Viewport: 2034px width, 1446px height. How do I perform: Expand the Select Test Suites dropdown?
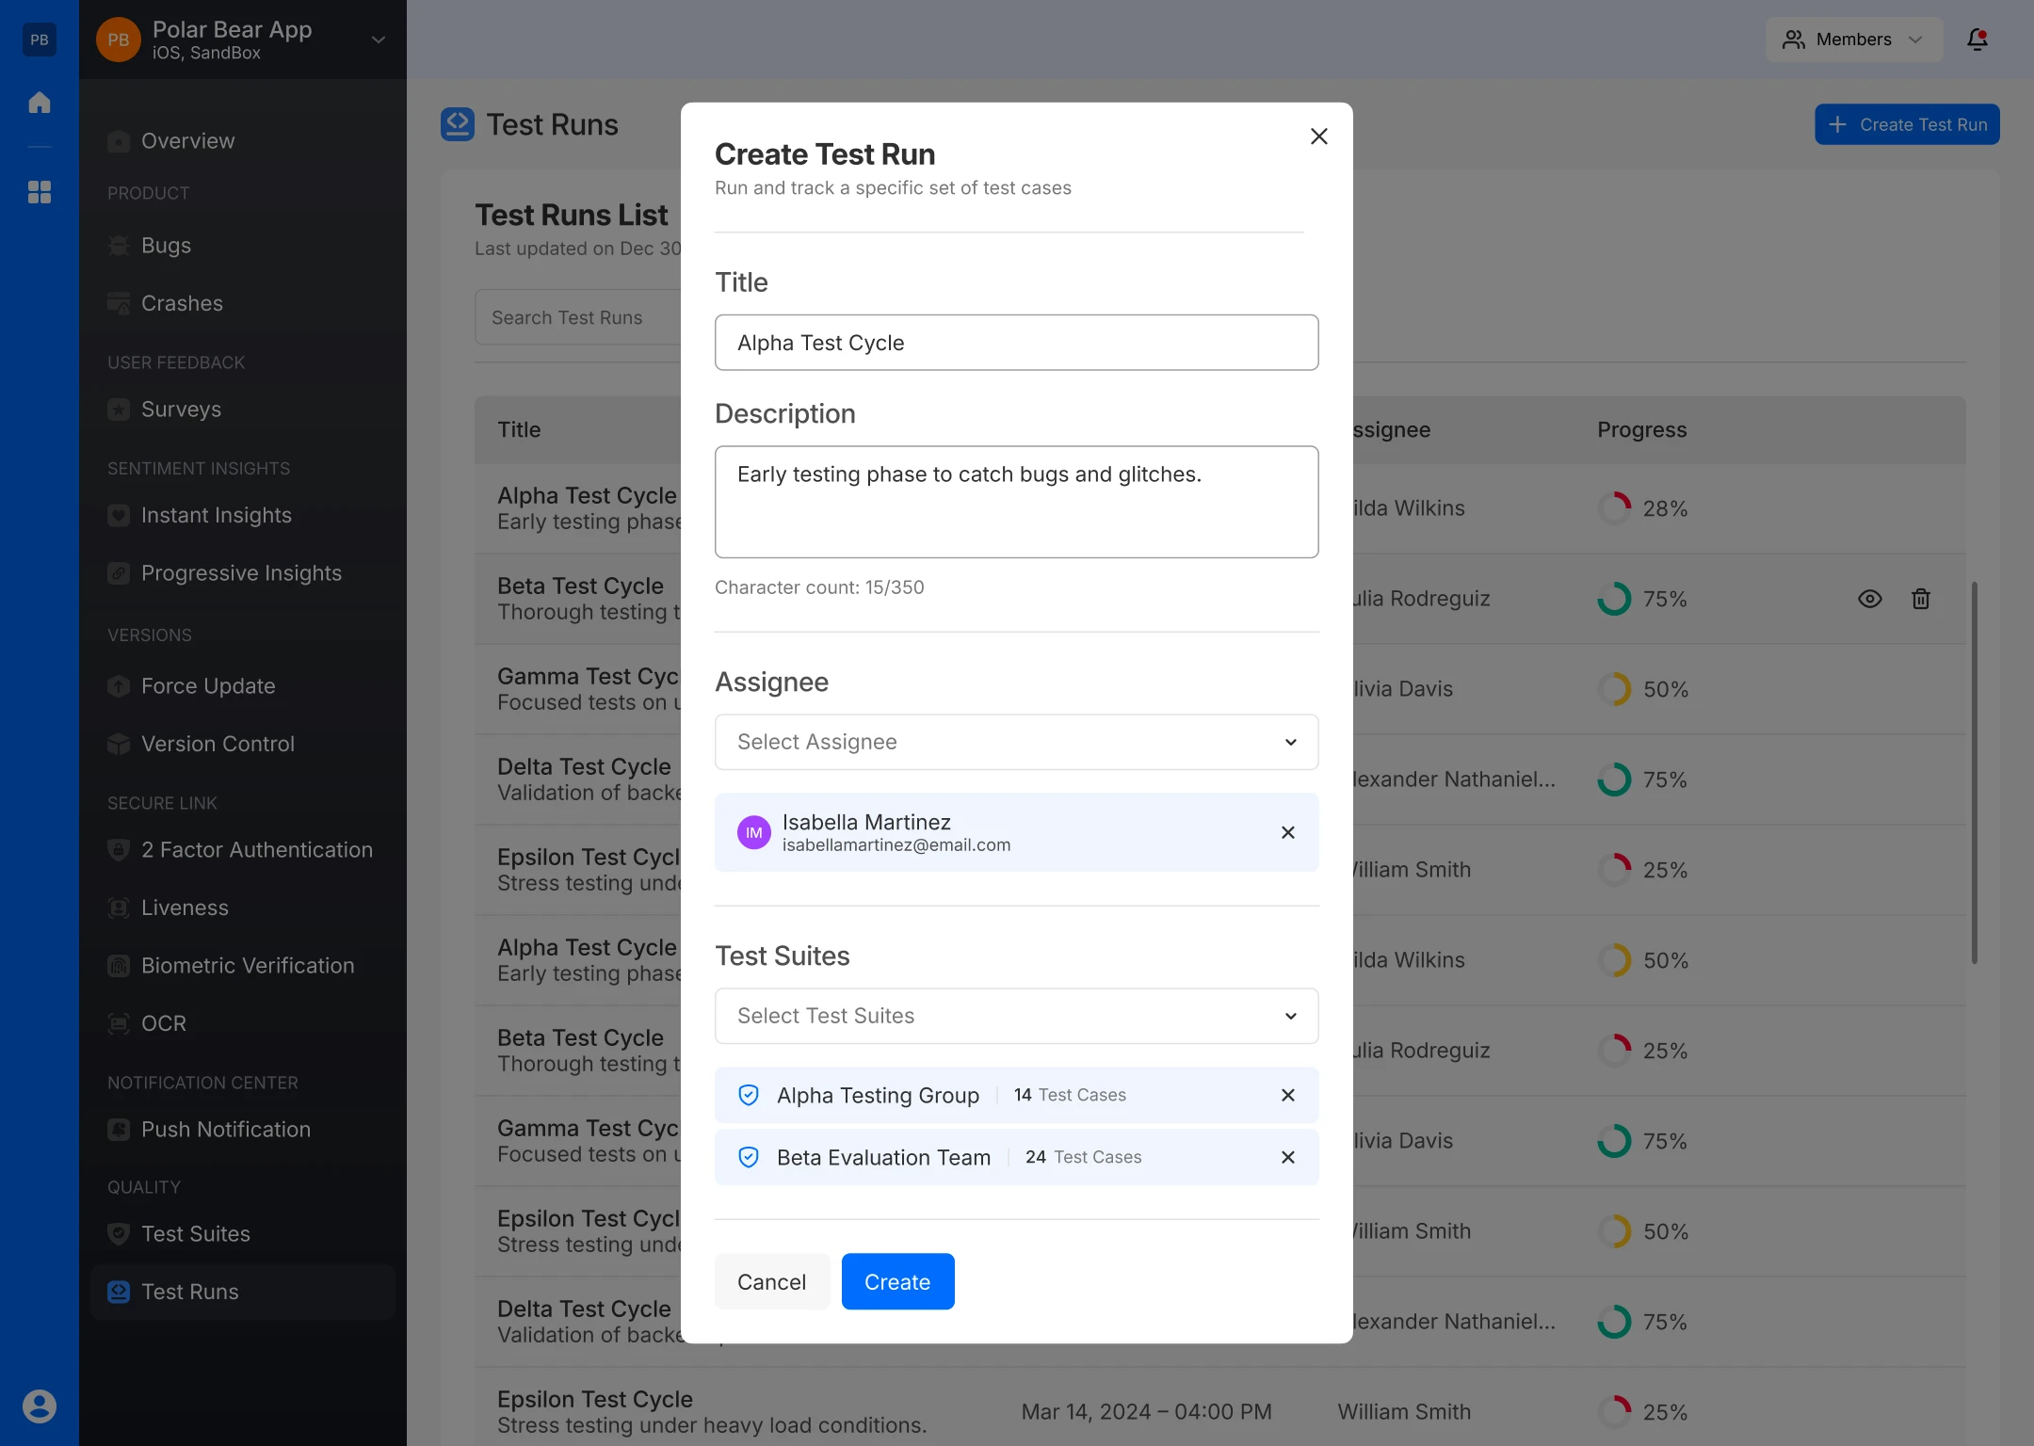pyautogui.click(x=1017, y=1016)
